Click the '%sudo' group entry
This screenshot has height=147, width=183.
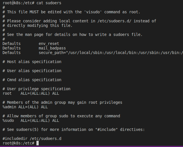pyautogui.click(x=8, y=120)
